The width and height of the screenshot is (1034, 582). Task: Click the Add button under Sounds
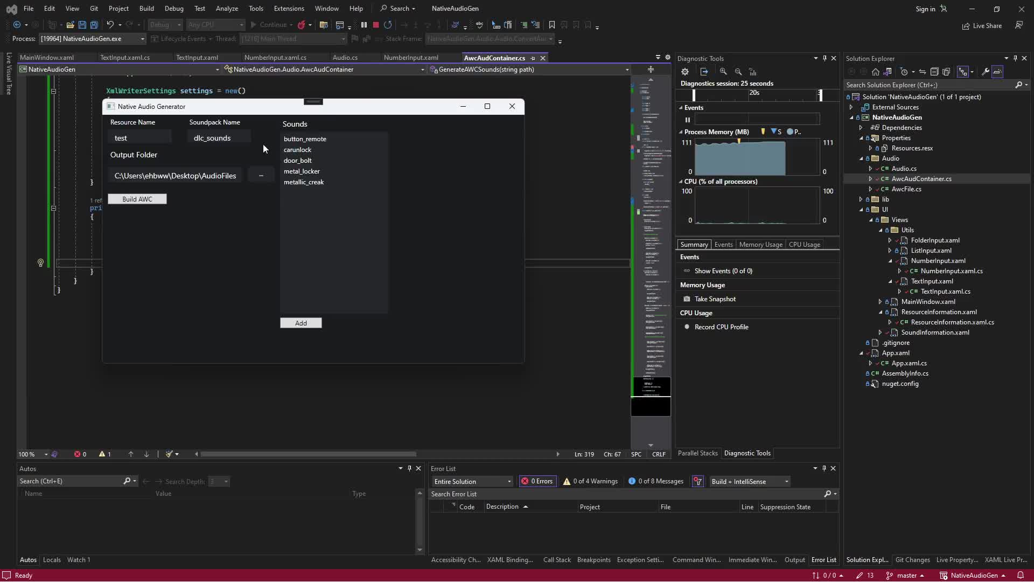coord(301,323)
